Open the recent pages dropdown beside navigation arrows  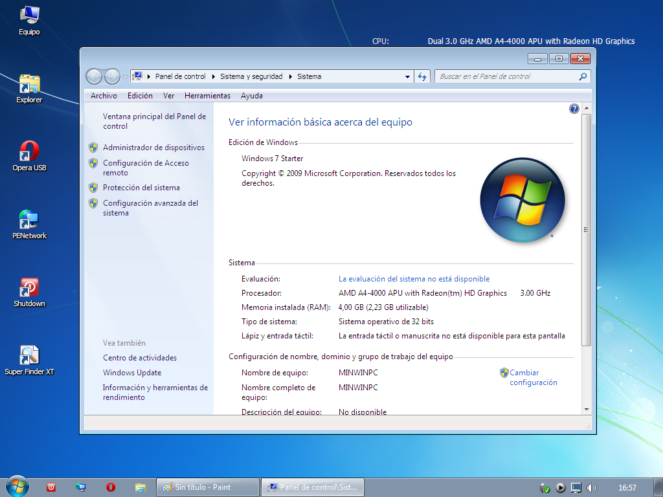coord(125,76)
